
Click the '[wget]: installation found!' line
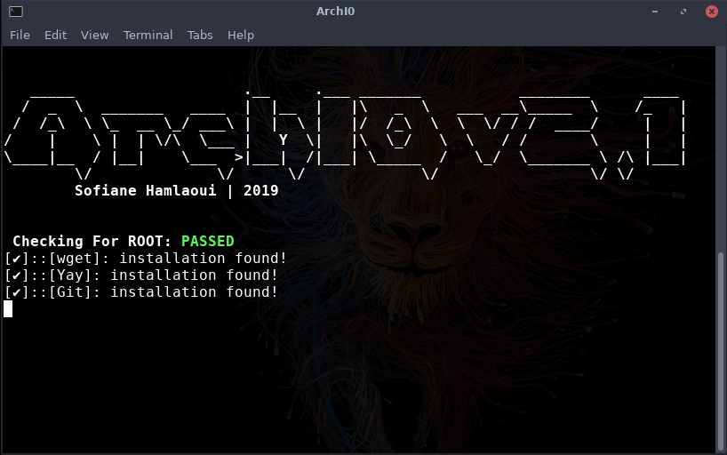tap(146, 259)
